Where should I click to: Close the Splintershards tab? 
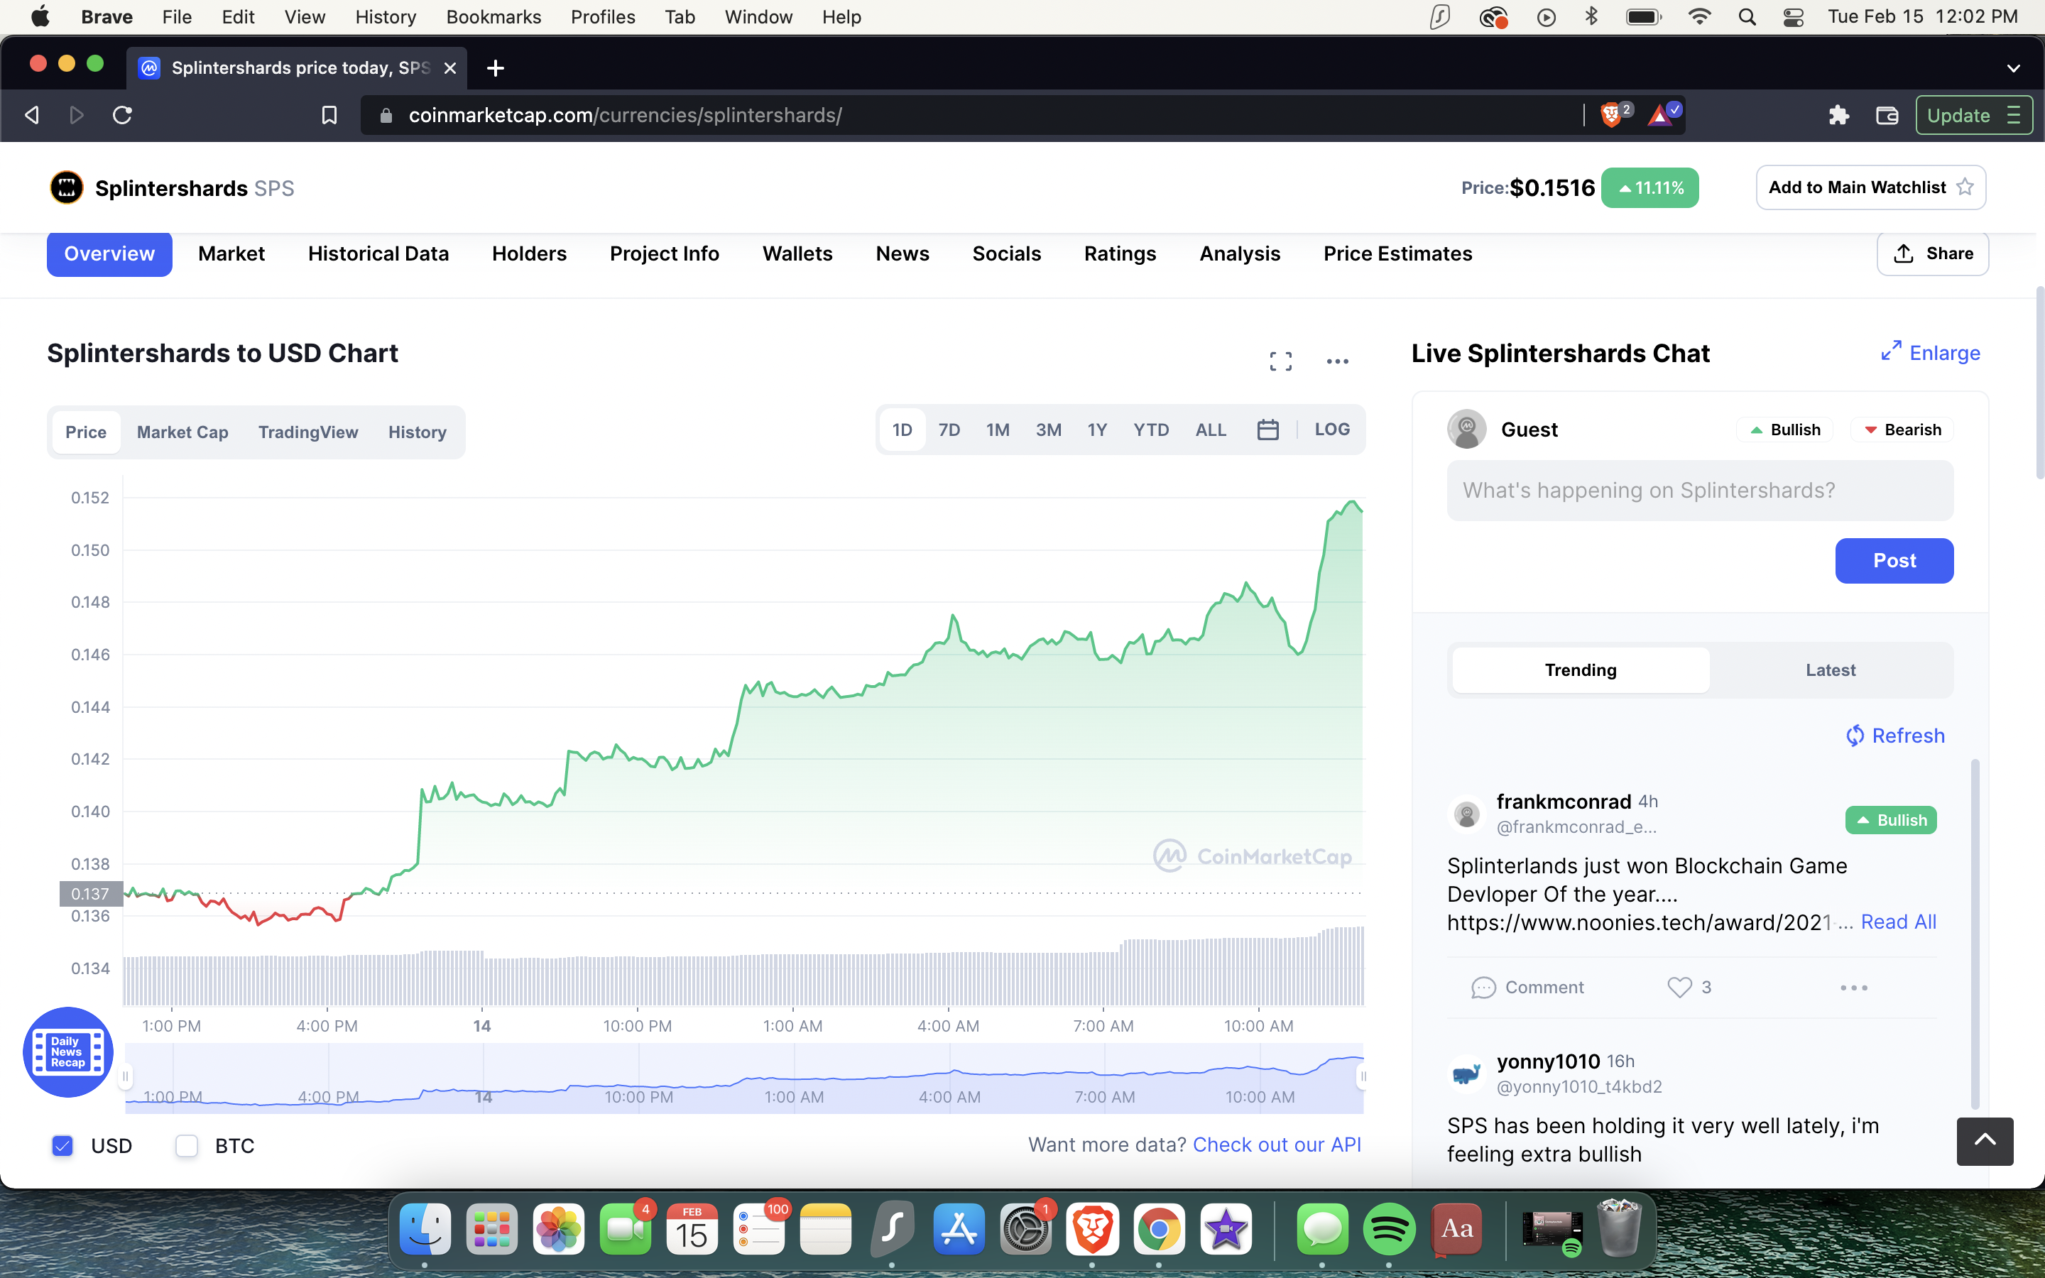[450, 67]
